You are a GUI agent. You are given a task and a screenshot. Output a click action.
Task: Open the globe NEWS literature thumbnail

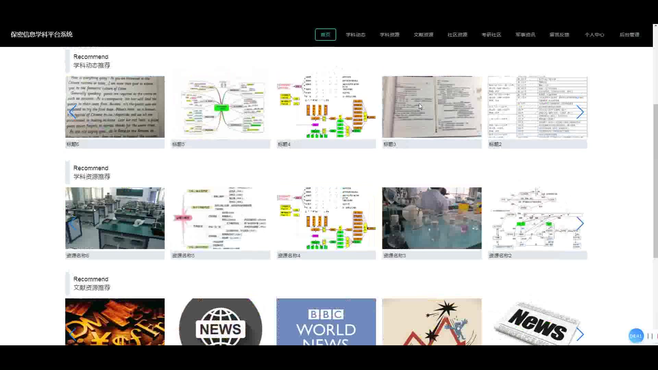(x=220, y=322)
